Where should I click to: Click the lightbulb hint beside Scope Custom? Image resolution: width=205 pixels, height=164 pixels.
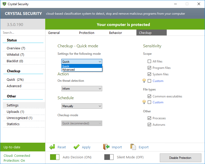pyautogui.click(x=144, y=80)
